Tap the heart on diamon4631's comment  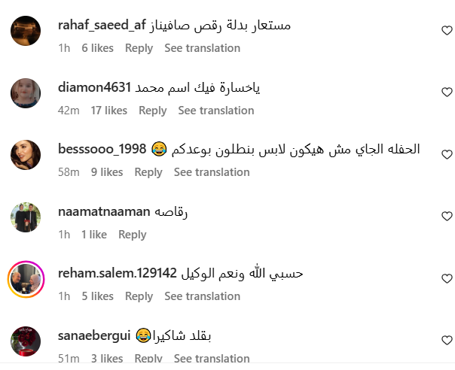[x=447, y=92]
